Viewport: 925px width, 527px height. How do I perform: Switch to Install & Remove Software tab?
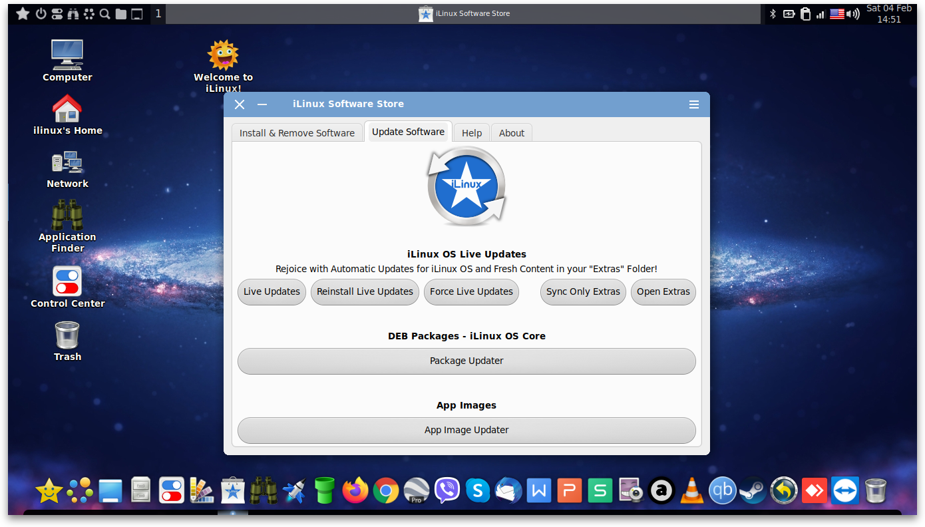point(297,132)
